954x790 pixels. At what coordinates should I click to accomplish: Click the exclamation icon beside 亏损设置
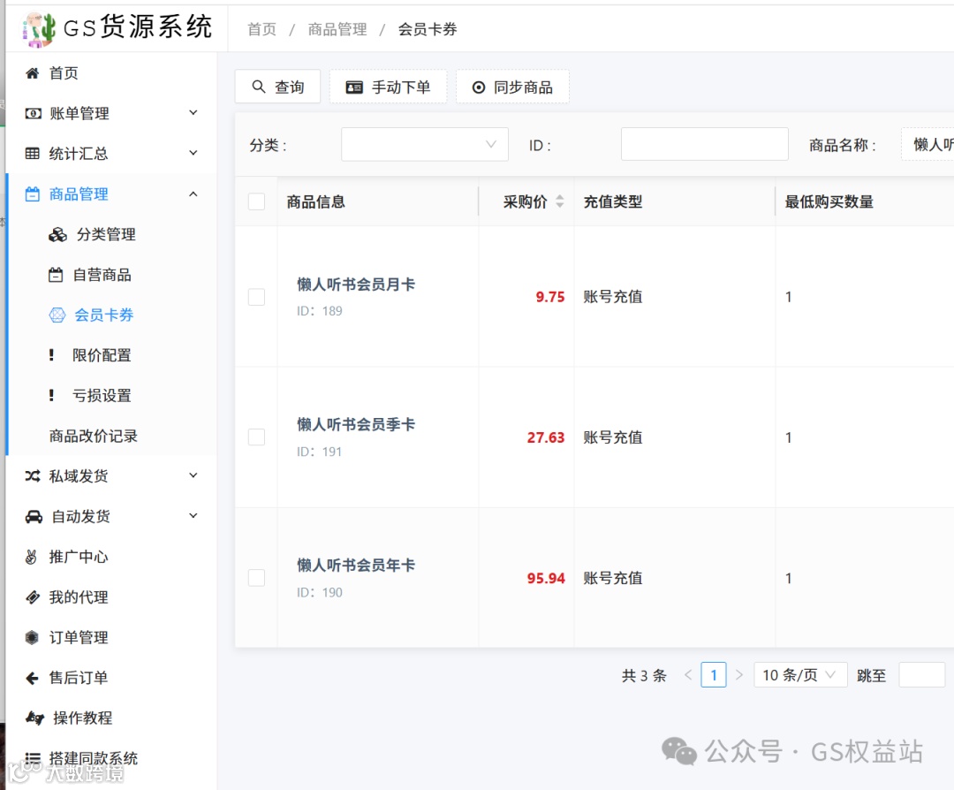51,396
